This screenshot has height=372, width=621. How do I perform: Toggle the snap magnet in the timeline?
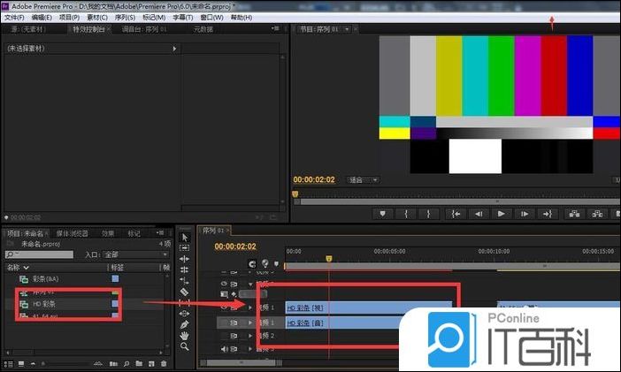click(x=252, y=263)
